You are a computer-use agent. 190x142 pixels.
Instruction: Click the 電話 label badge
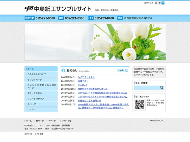pos(61,18)
